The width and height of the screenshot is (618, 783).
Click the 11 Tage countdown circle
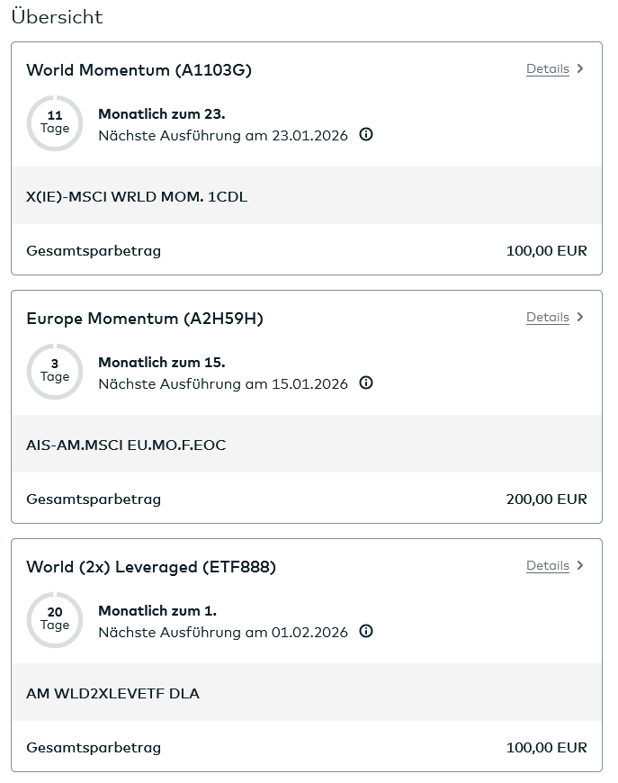pos(55,123)
